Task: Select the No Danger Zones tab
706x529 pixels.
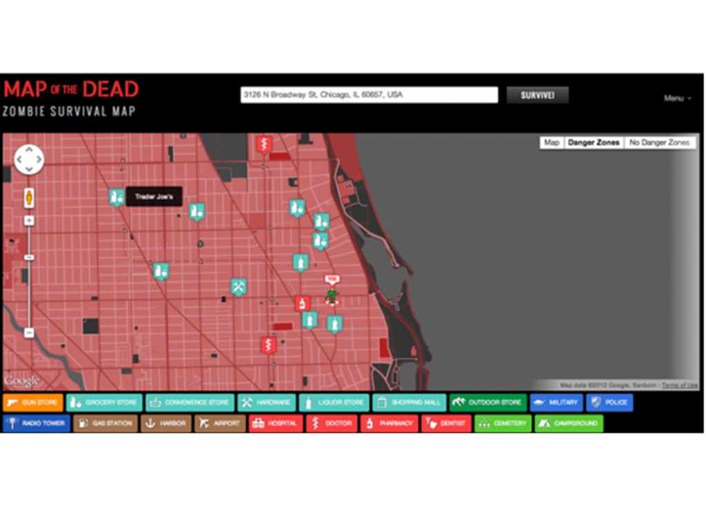Action: (x=660, y=143)
